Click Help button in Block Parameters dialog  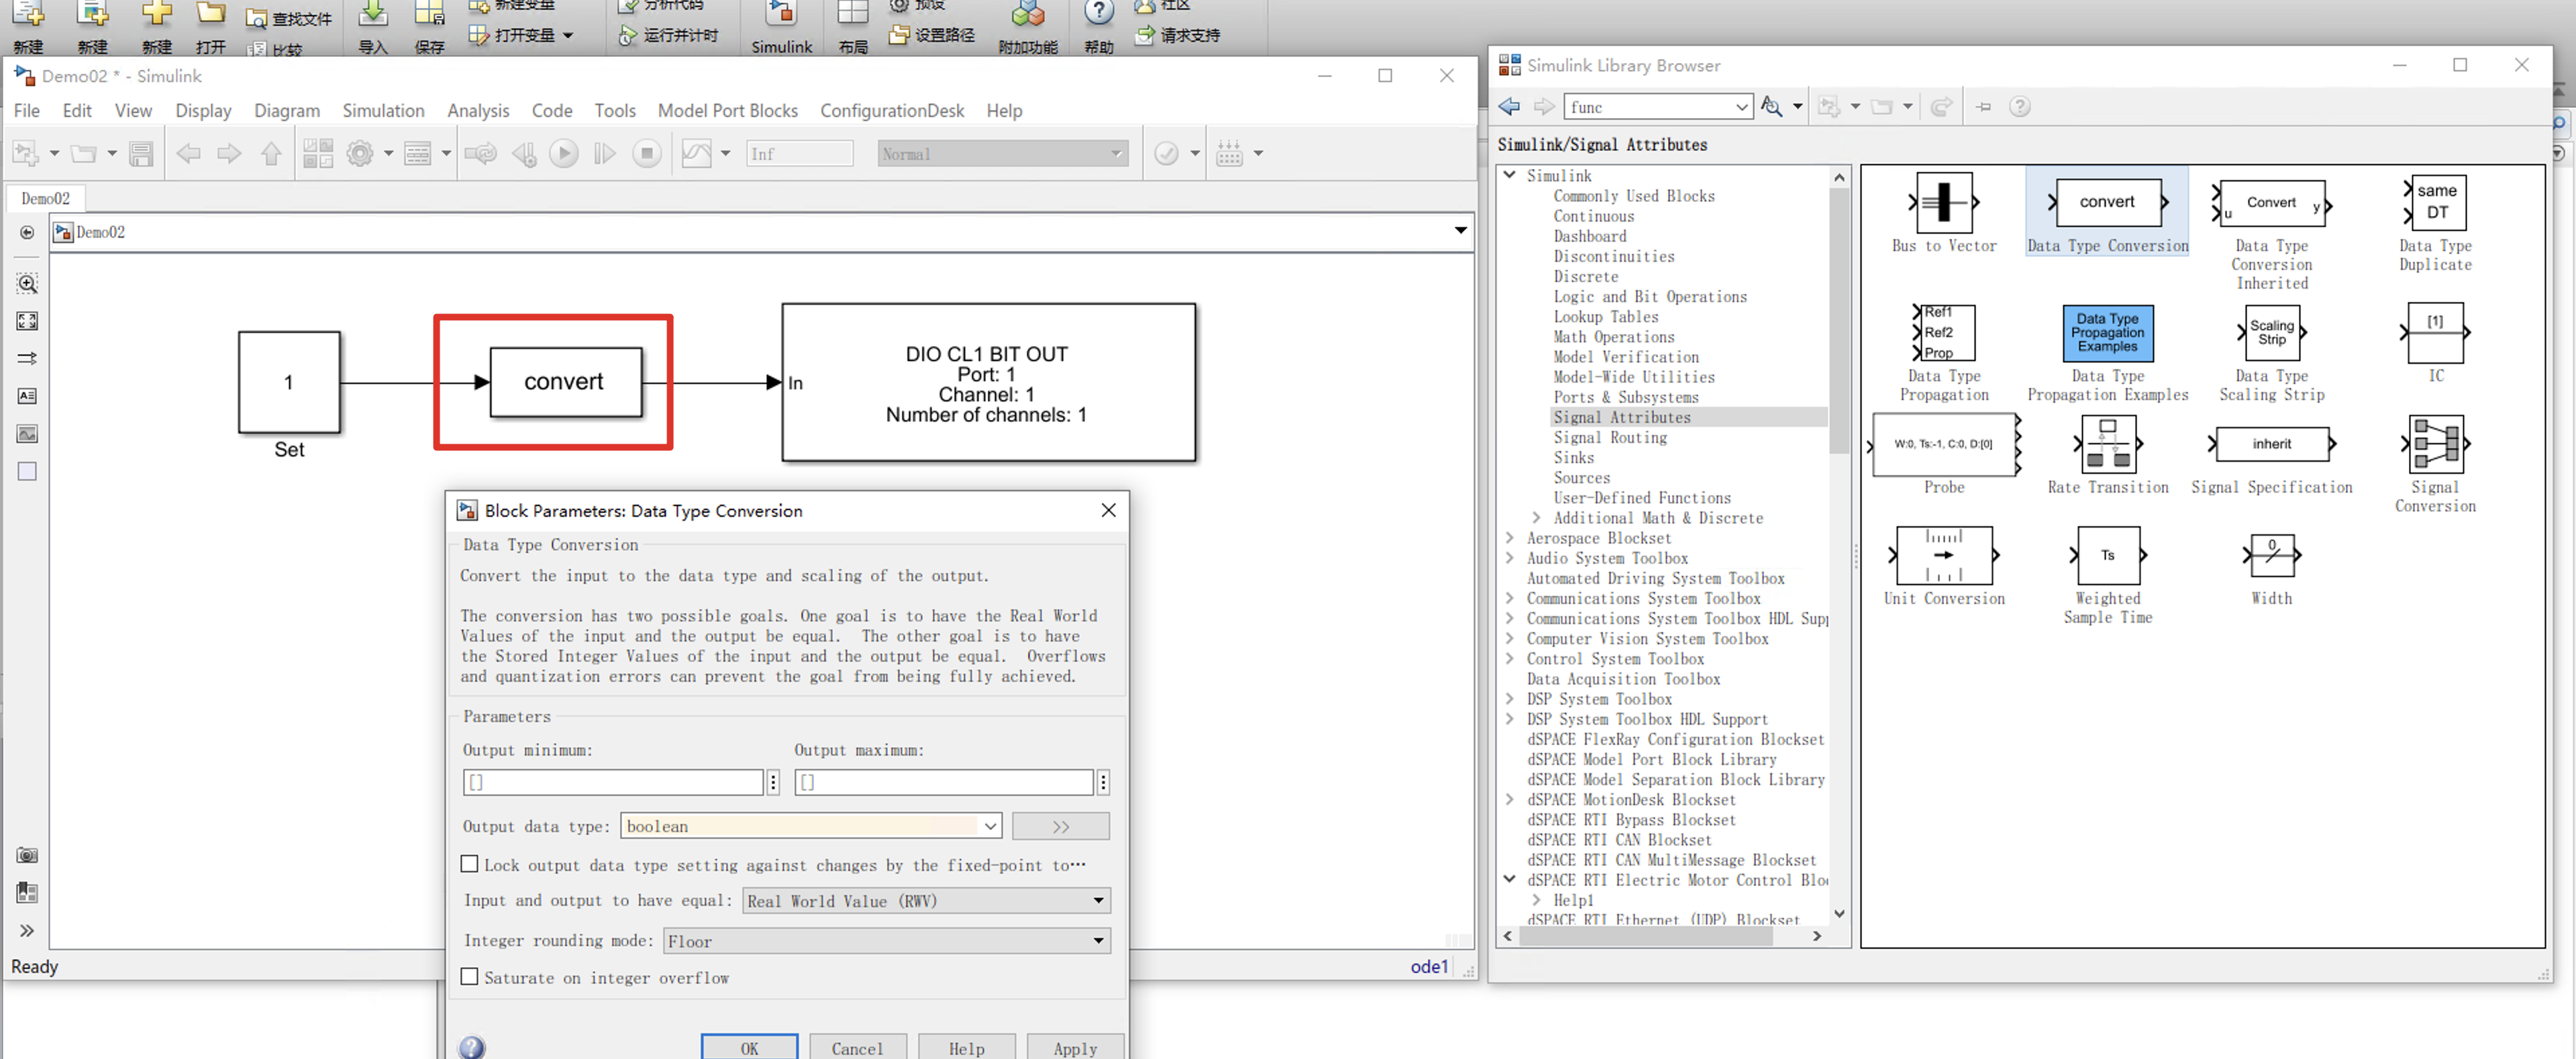point(966,1046)
